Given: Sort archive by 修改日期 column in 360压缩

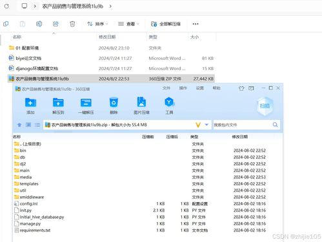Looking at the screenshot, I should [x=239, y=136].
